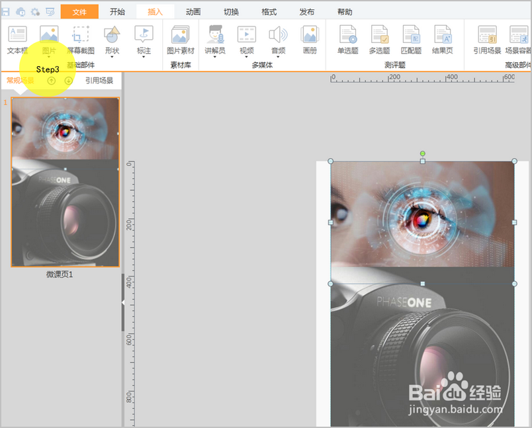
Task: Click the bottom-middle resize handle of the image
Action: pos(422,284)
